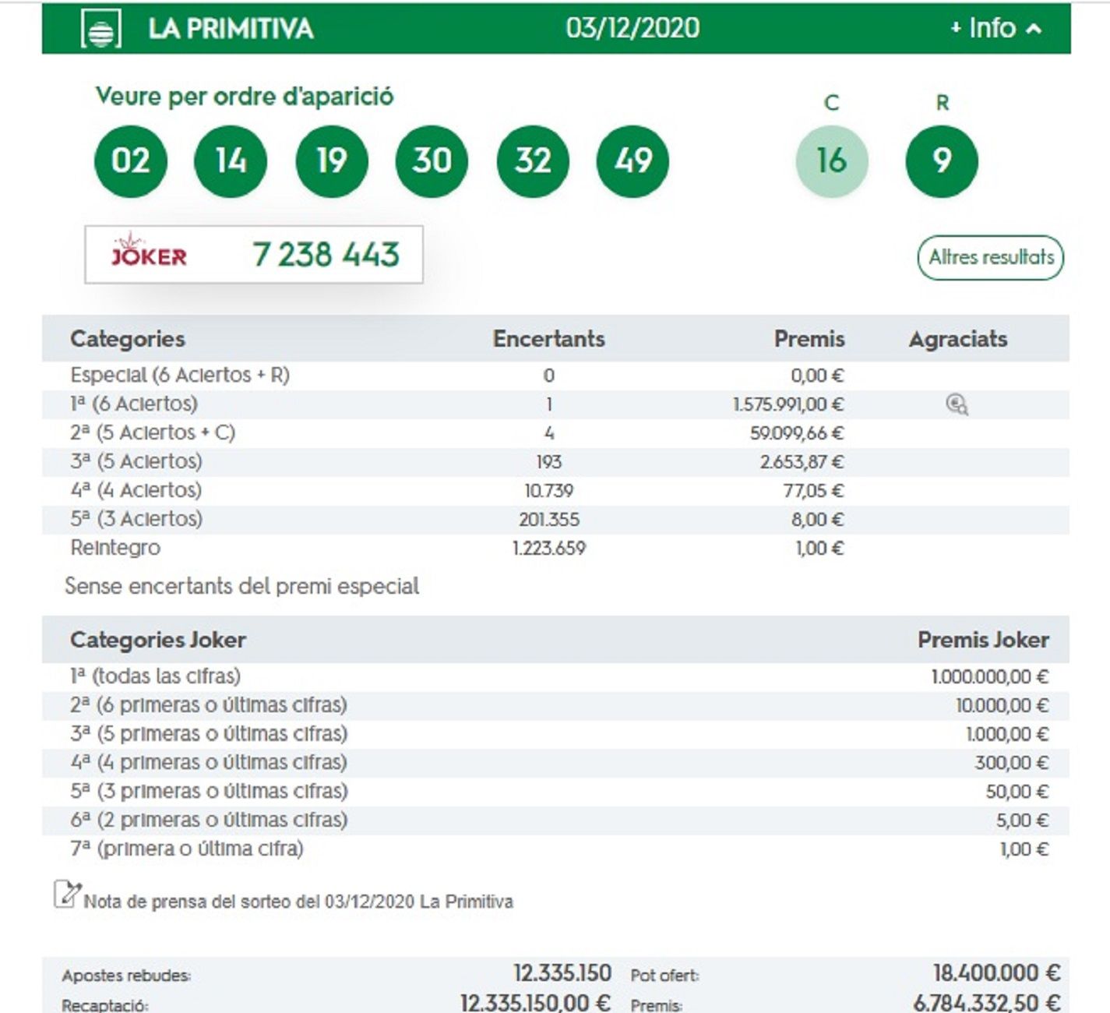
Task: Select number ball 32
Action: pyautogui.click(x=533, y=161)
